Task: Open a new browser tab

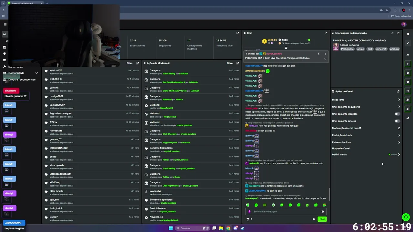Action: [x=47, y=3]
